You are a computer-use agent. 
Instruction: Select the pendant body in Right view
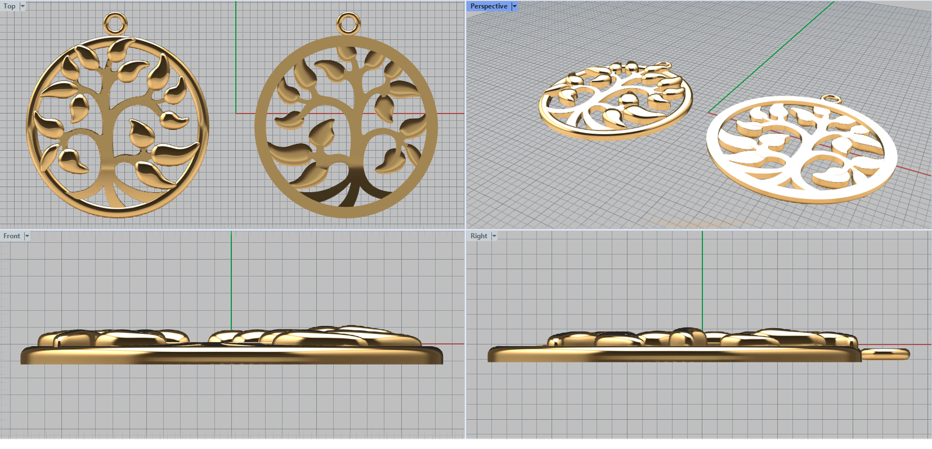click(x=670, y=354)
